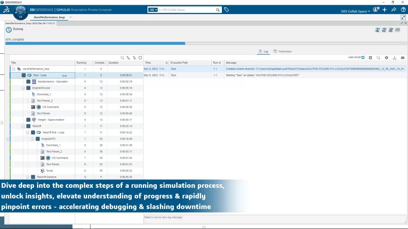Viewport: 408px width, 229px height.
Task: Sort by the Duration column header
Action: coord(125,63)
